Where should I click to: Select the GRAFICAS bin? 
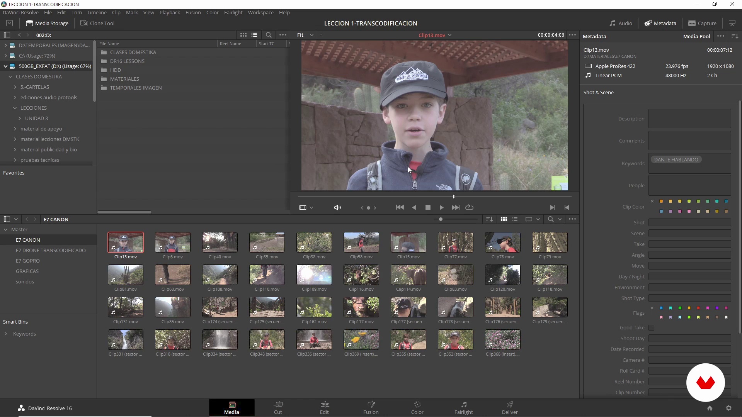click(27, 271)
